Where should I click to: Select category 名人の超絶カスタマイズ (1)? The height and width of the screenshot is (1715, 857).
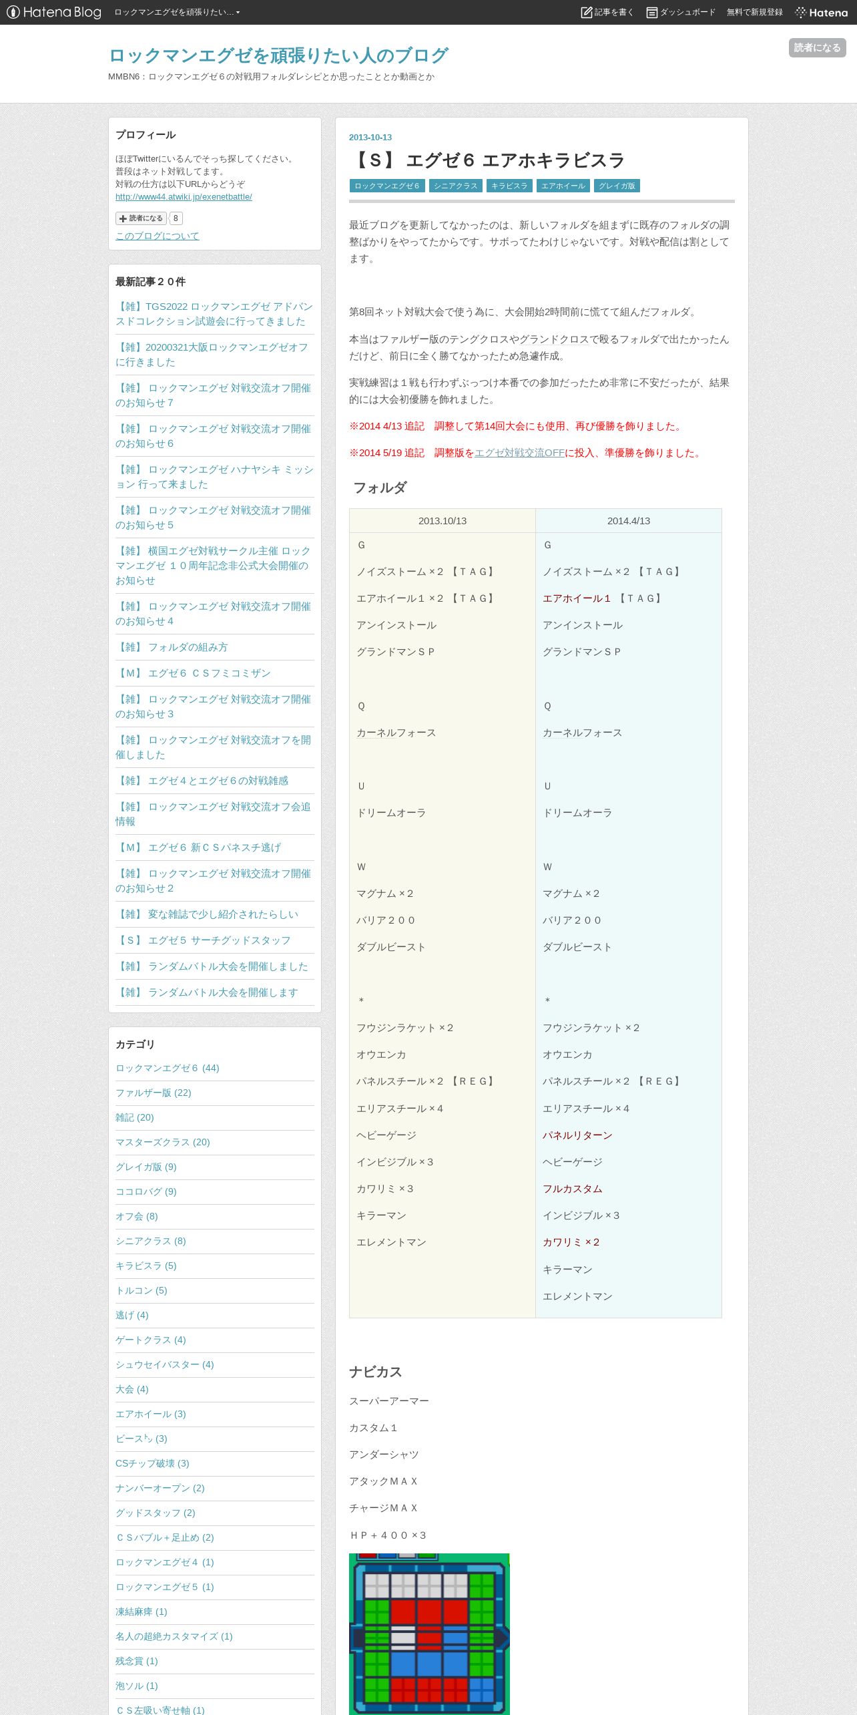(x=174, y=1636)
